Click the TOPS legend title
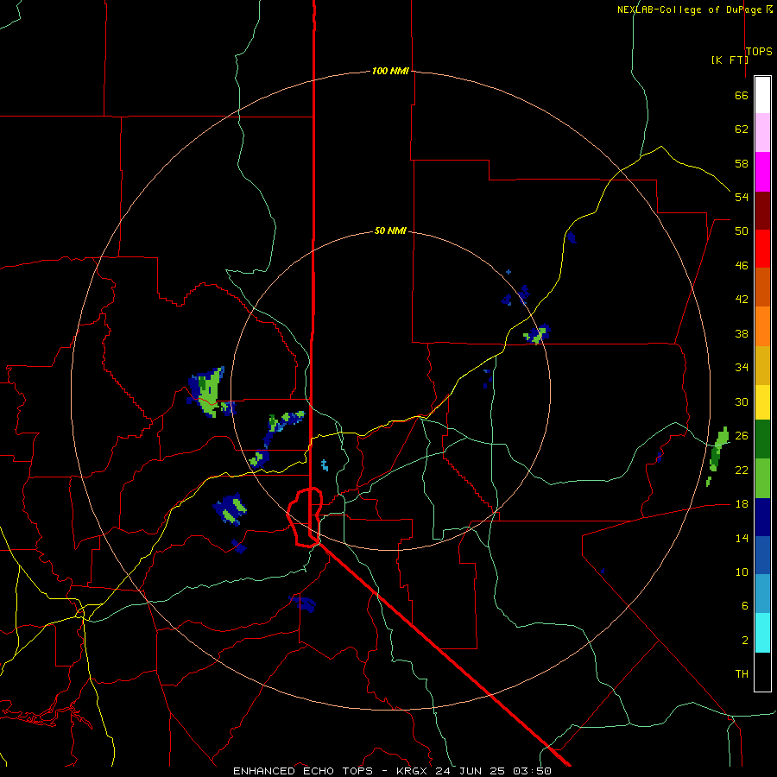Image resolution: width=777 pixels, height=777 pixels. [x=759, y=51]
